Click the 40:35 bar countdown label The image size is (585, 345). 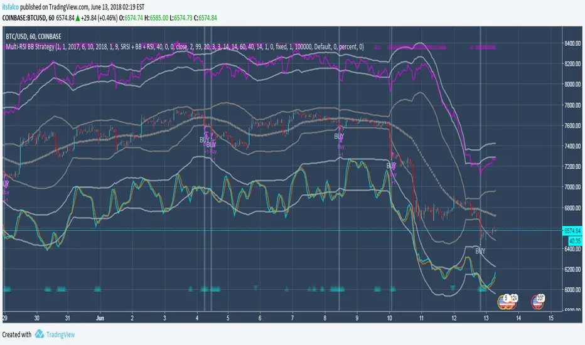click(575, 241)
